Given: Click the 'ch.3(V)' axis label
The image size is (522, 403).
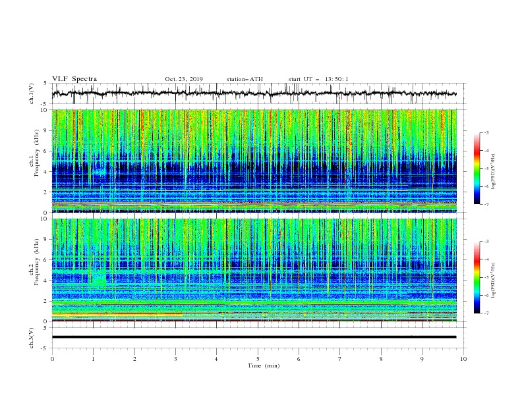Looking at the screenshot, I should click(32, 338).
